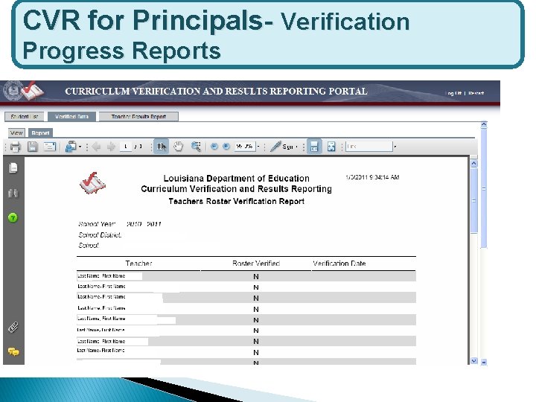536x402 pixels.
Task: Click the Find text box
Action: point(368,147)
